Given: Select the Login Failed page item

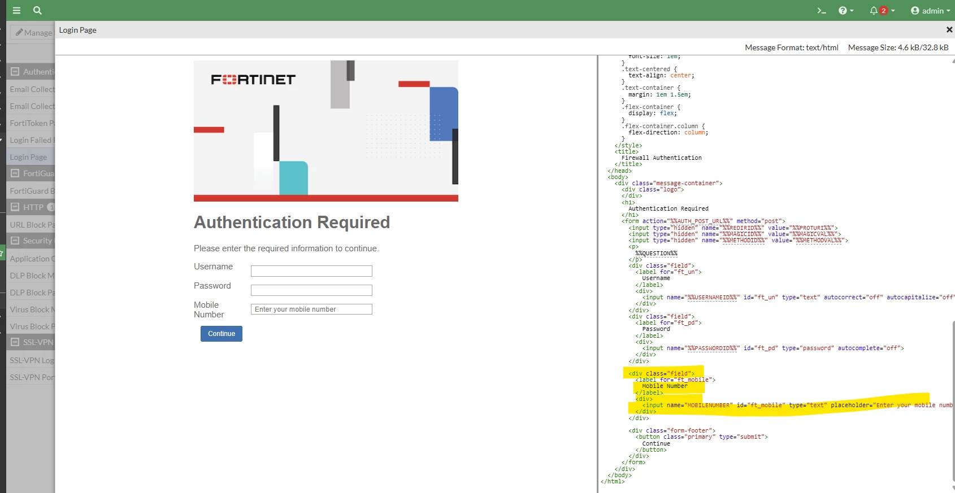Looking at the screenshot, I should tap(31, 140).
